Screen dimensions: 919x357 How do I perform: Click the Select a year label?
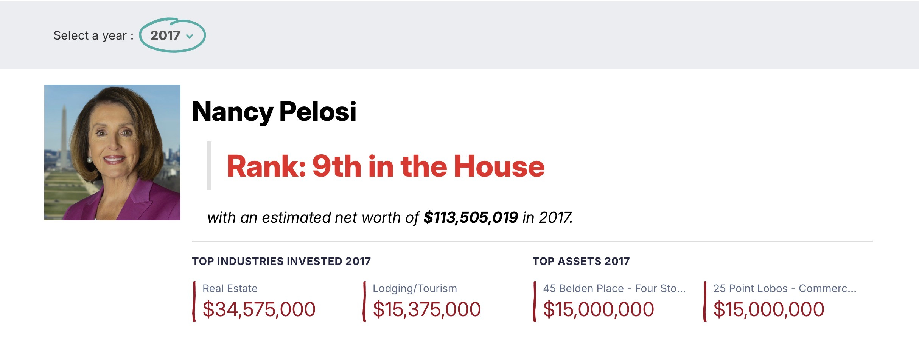pos(93,35)
